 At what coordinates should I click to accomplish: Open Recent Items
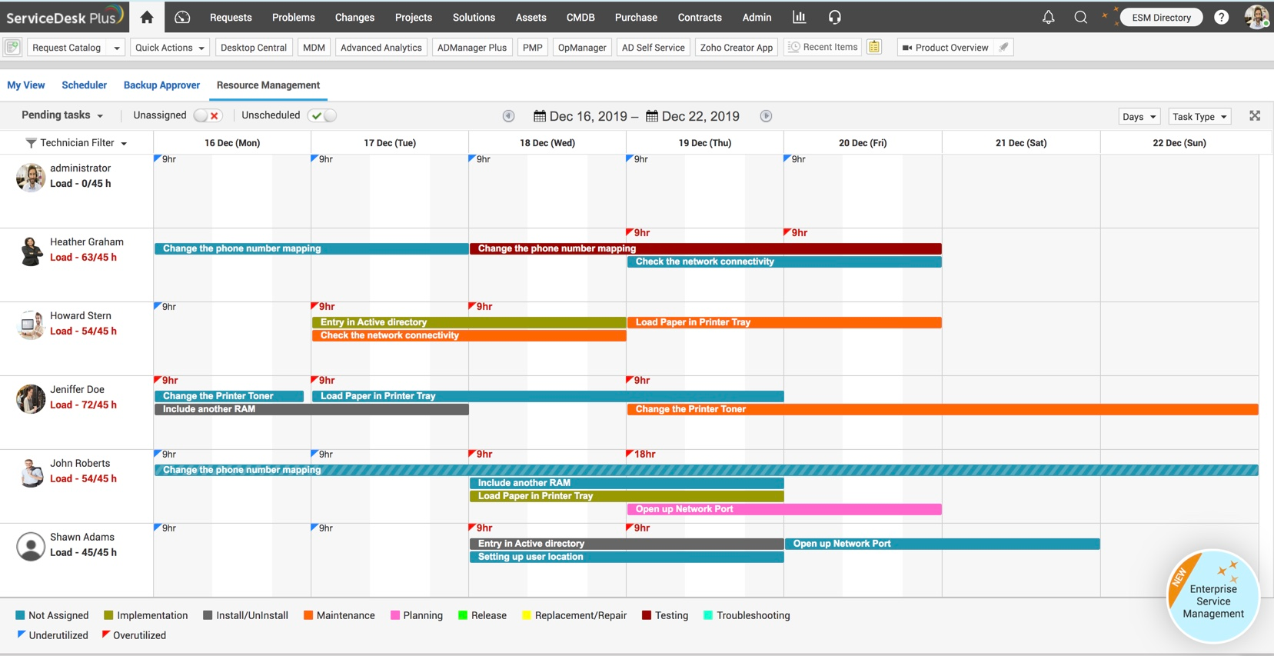click(x=823, y=47)
